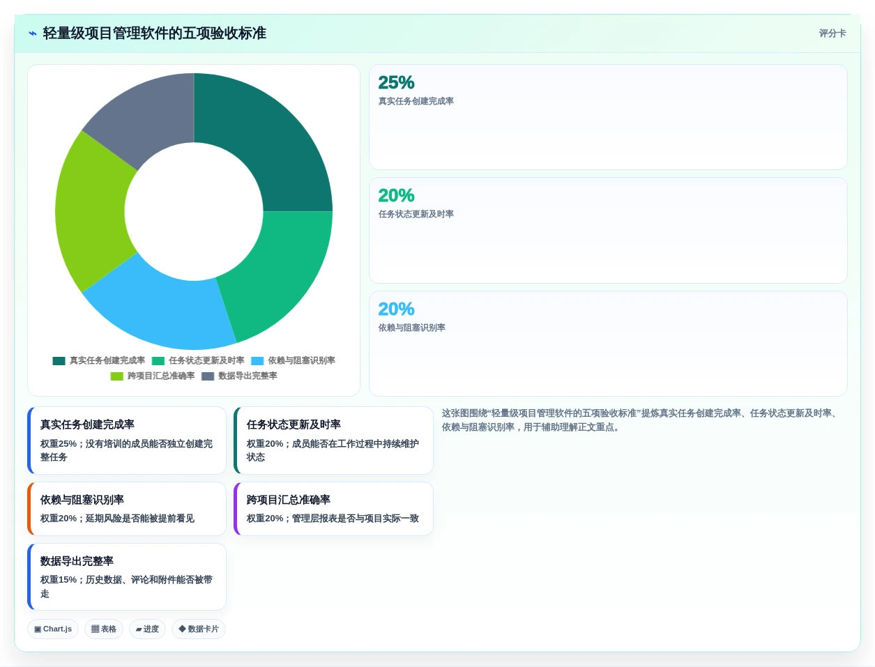Click the lightning icon beside the title
This screenshot has height=667, width=875.
(x=32, y=33)
